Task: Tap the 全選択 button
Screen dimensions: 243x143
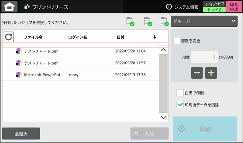Action: click(x=21, y=133)
